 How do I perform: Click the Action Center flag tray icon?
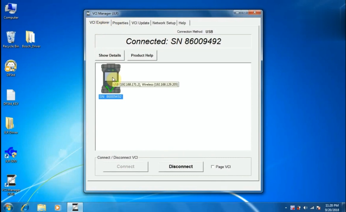(x=318, y=208)
